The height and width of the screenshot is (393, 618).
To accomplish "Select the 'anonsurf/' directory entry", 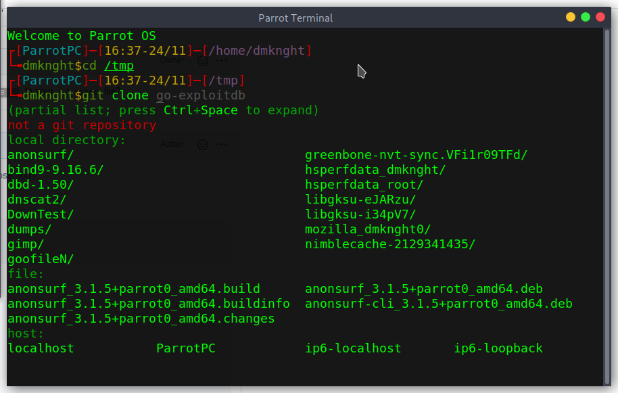I will pyautogui.click(x=41, y=155).
